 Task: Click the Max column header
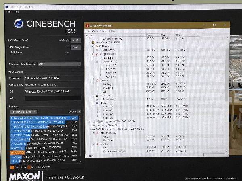click(x=182, y=35)
